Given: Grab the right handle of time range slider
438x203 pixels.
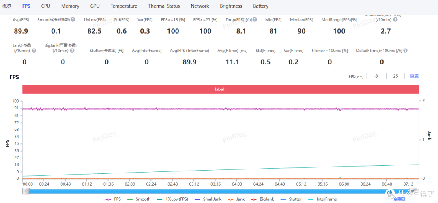Looking at the screenshot, I should [412, 191].
